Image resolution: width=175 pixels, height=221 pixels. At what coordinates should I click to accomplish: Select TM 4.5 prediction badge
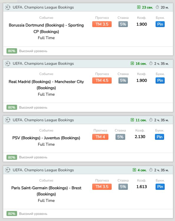point(102,80)
